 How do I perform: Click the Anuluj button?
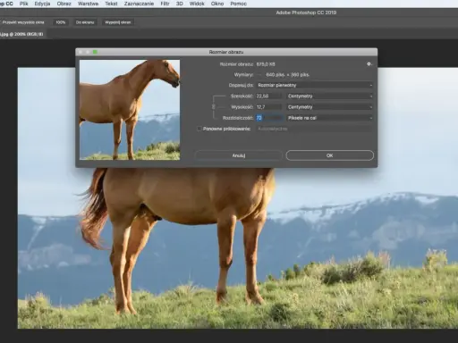239,155
